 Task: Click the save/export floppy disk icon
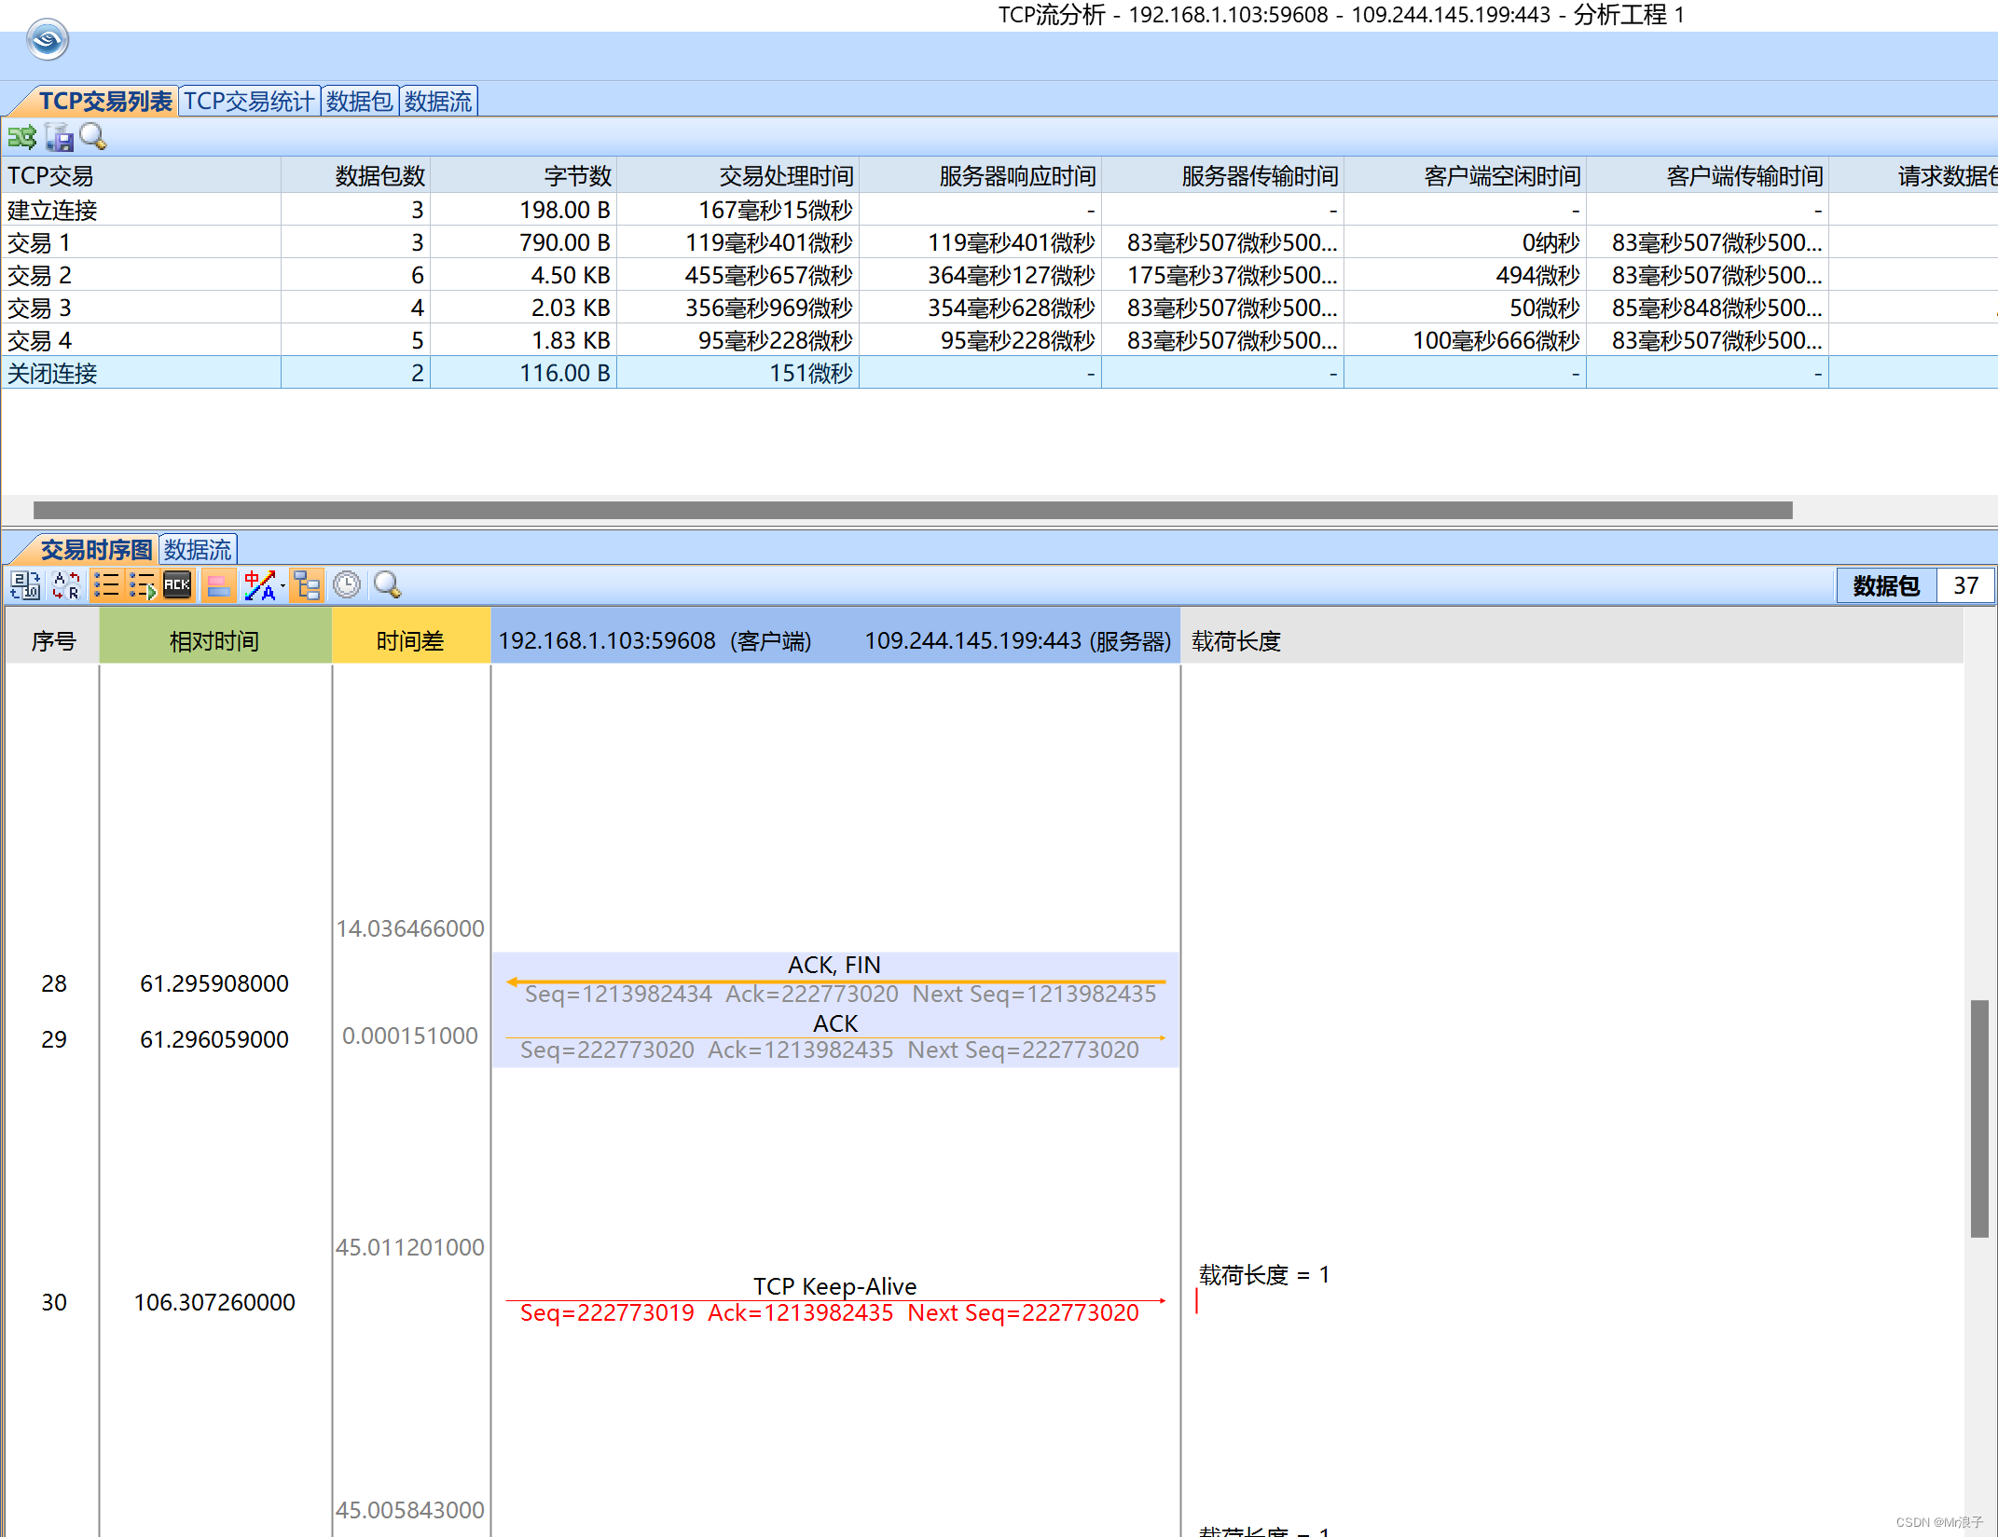click(59, 138)
